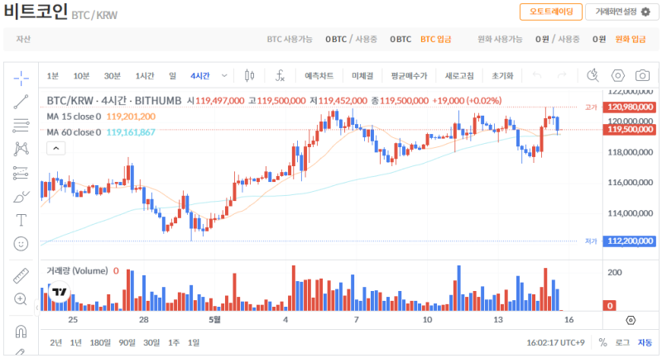The height and width of the screenshot is (358, 662).
Task: Select the 1시간 interval
Action: click(x=145, y=76)
